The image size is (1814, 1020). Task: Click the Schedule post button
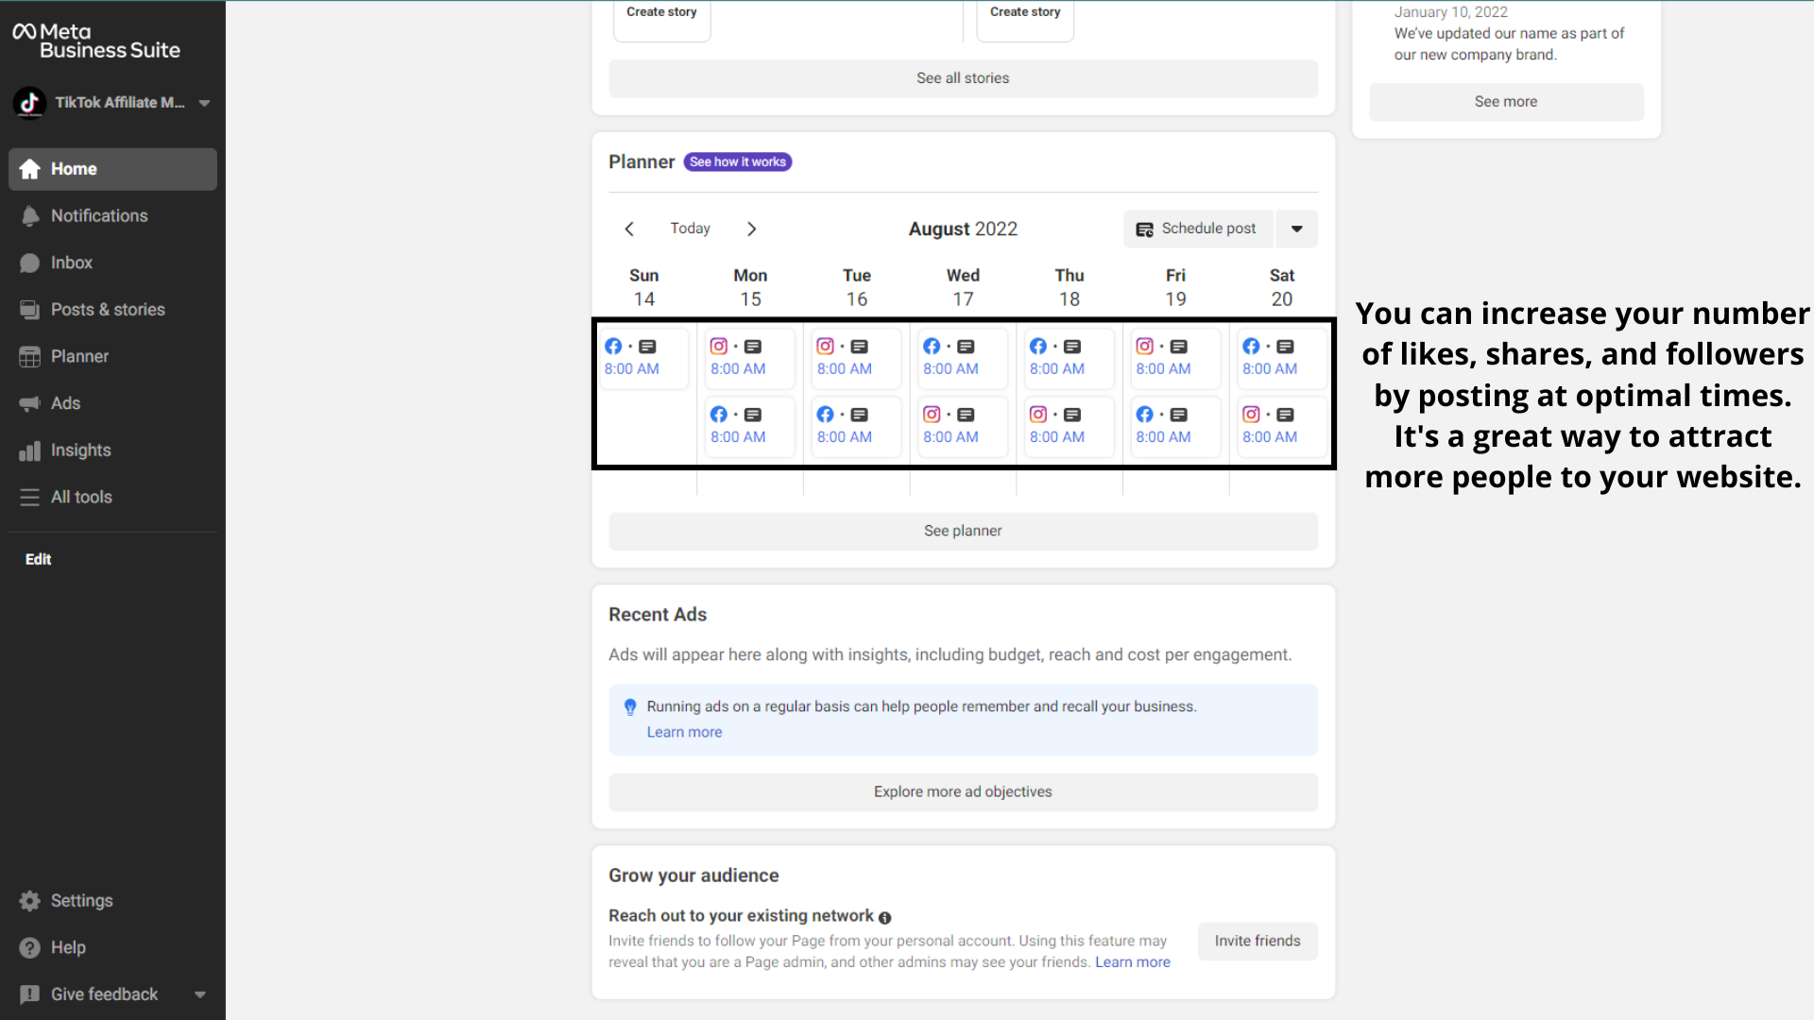tap(1197, 229)
